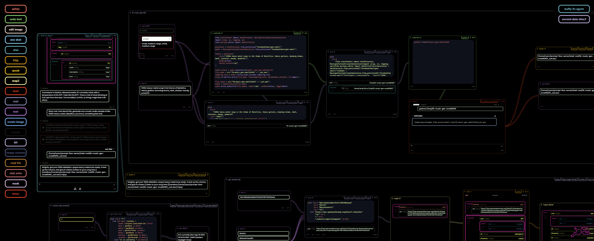594x241 pixels.
Task: Select the edit image block button
Action: (x=16, y=30)
